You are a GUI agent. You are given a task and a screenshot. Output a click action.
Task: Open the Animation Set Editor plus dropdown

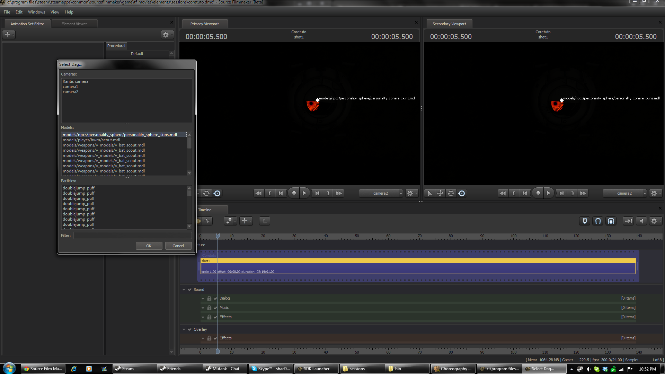(9, 35)
